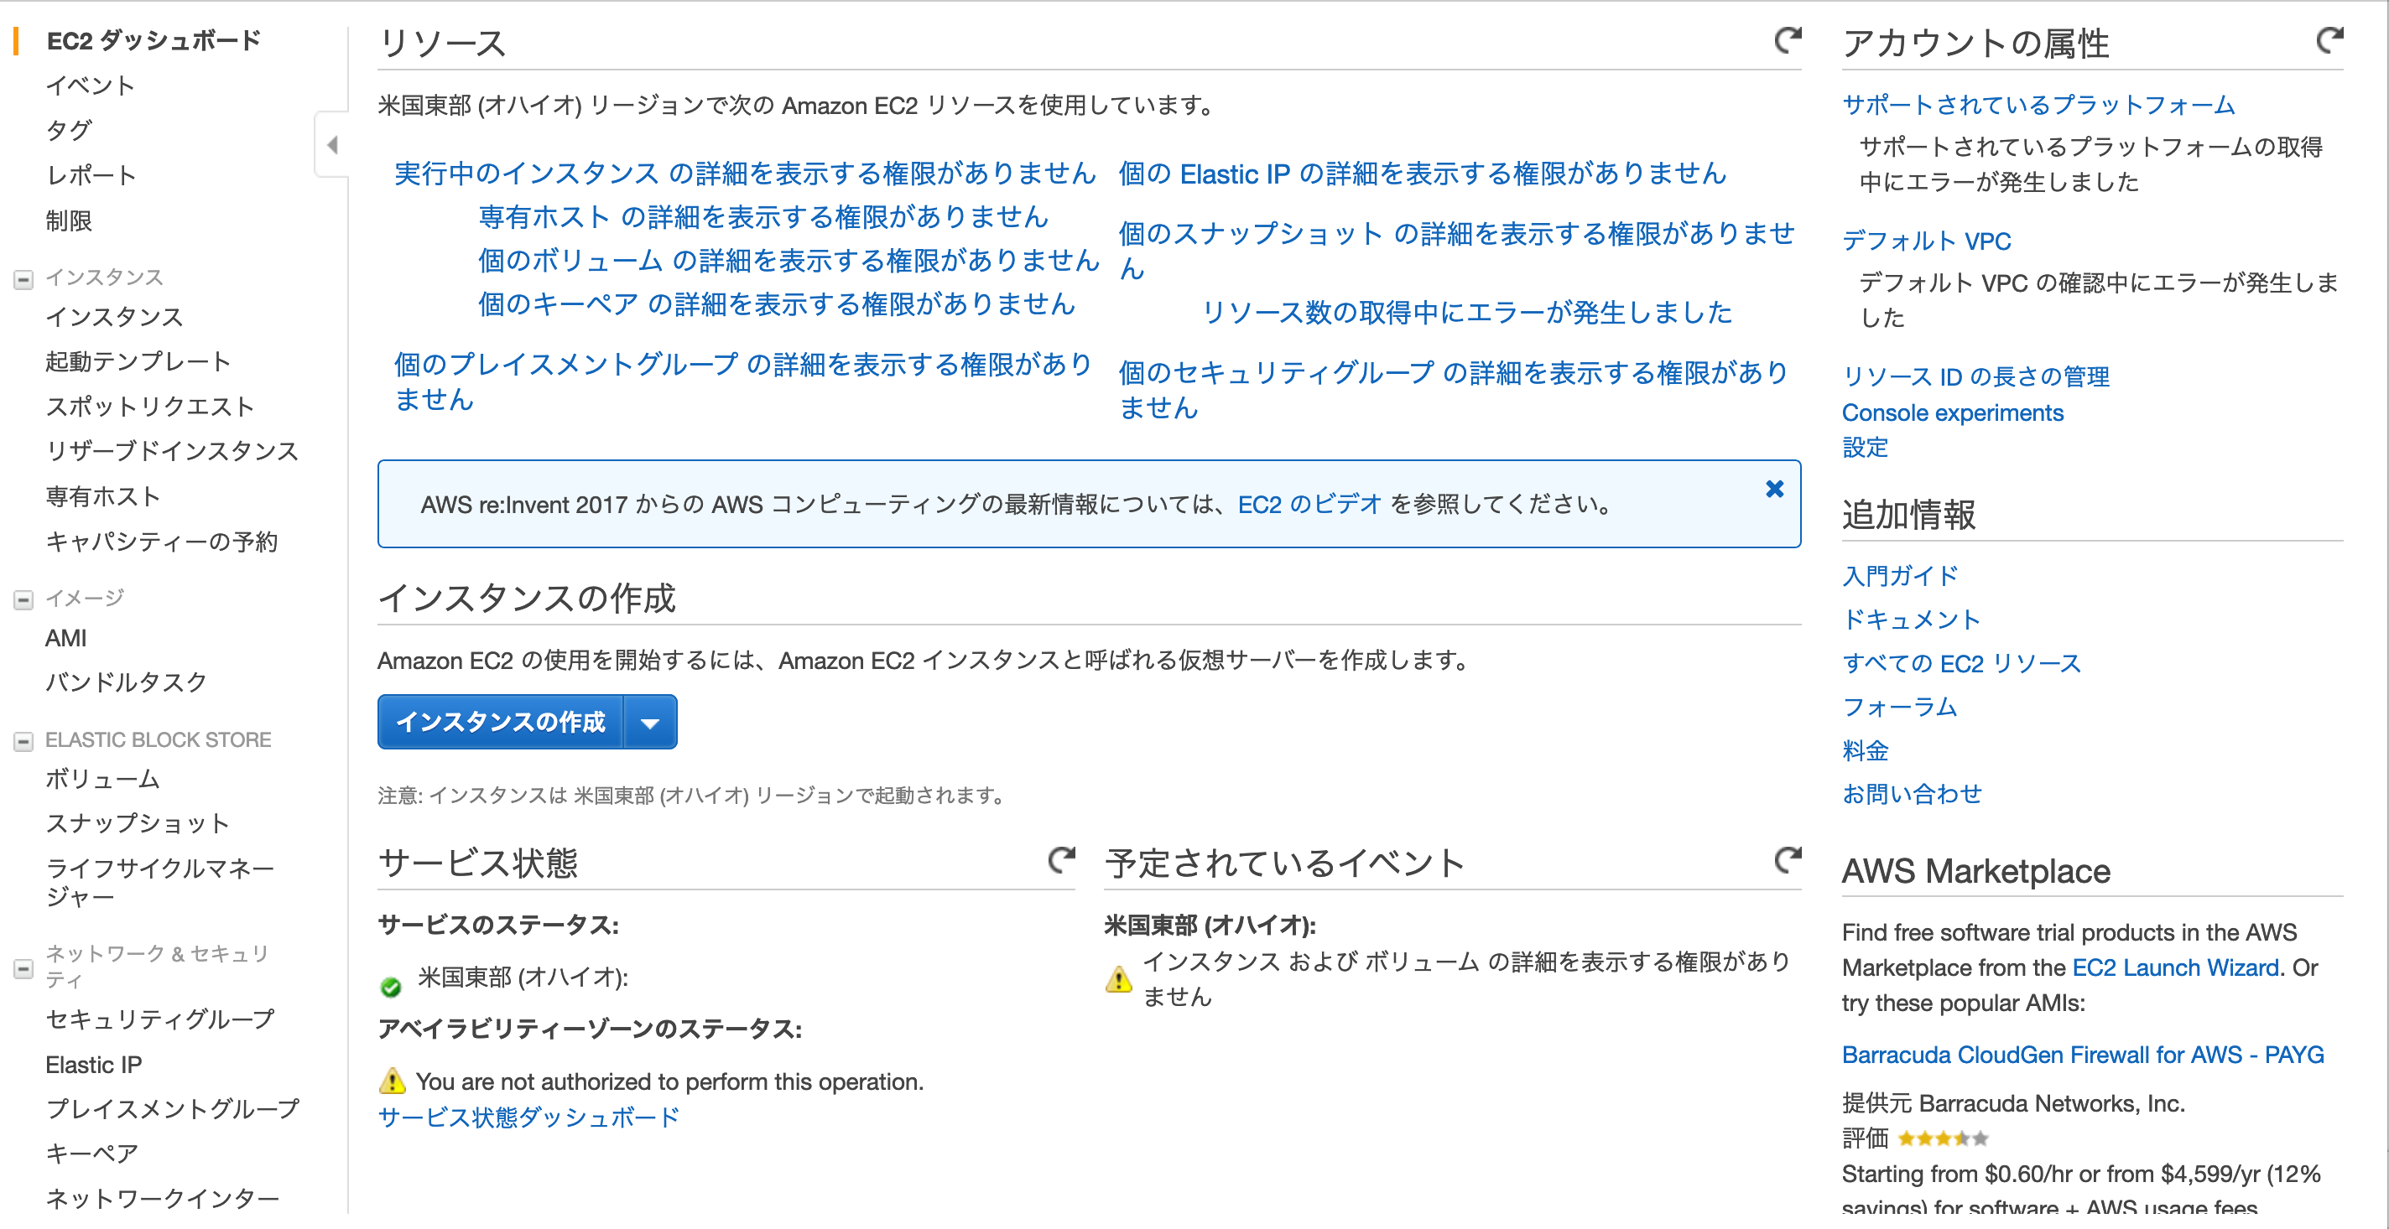This screenshot has height=1229, width=2389.
Task: Open セキュリティグループ in sidebar
Action: tap(160, 1019)
